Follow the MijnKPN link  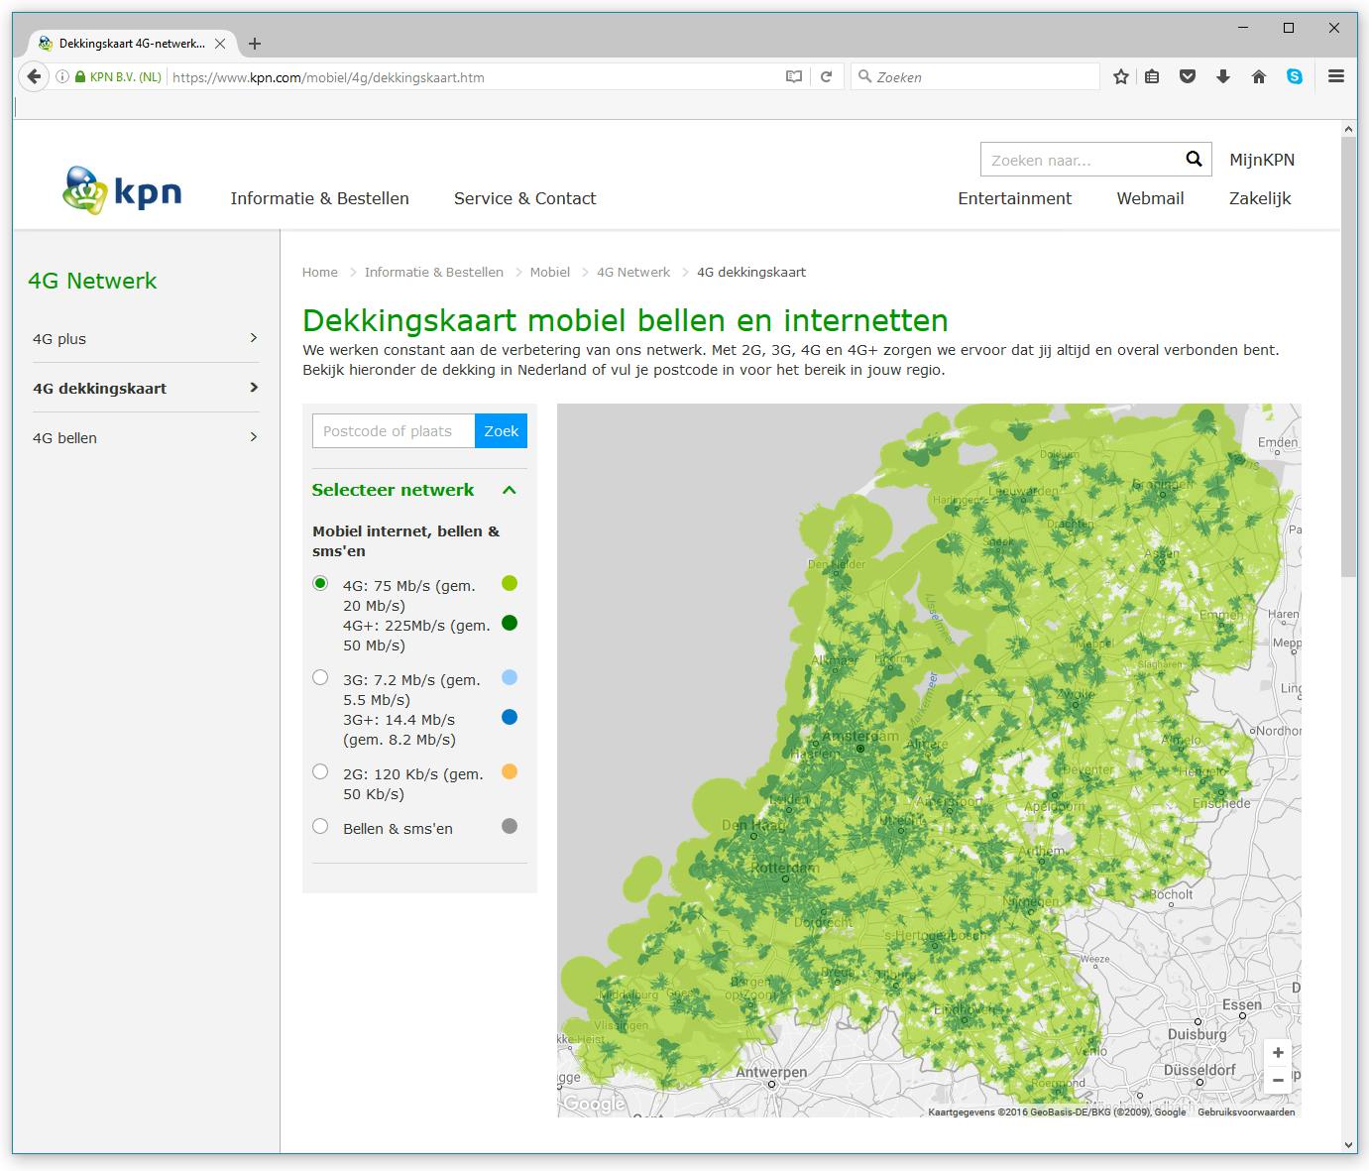pyautogui.click(x=1261, y=160)
